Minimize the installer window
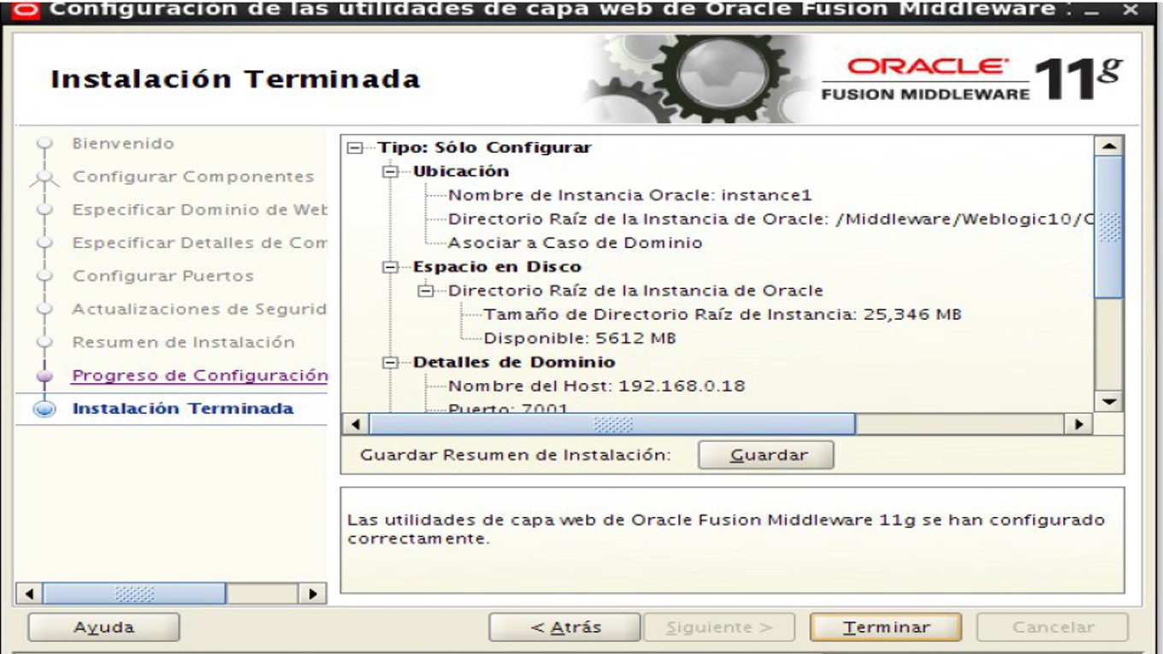 point(1090,10)
